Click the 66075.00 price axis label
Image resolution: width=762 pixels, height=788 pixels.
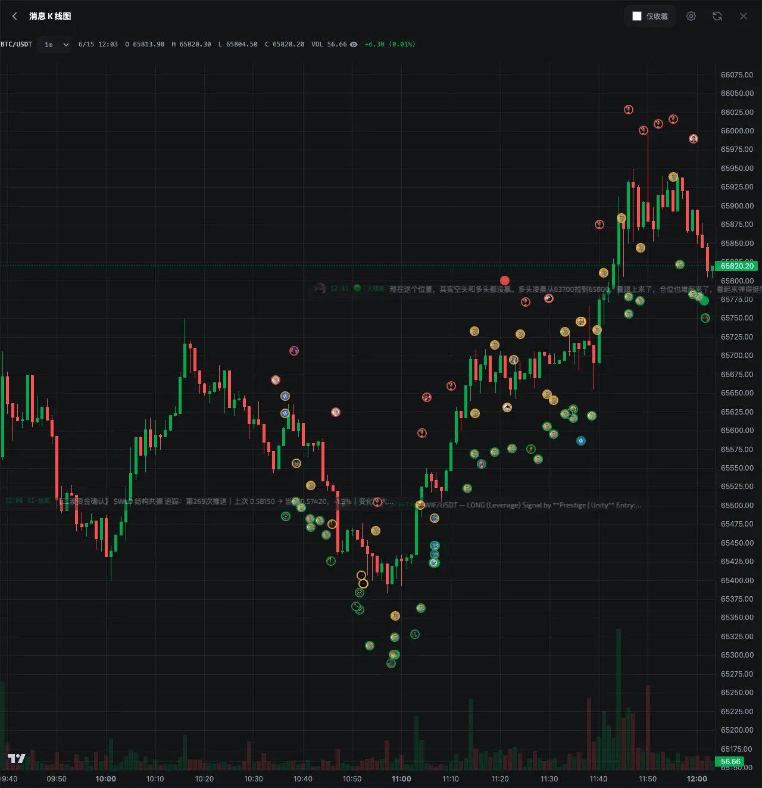737,74
